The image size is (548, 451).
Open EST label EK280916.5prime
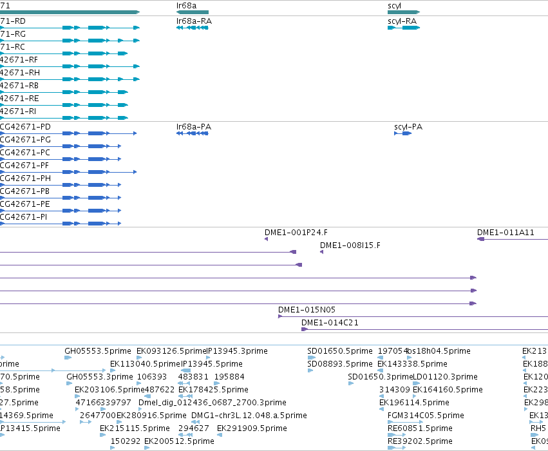click(x=151, y=416)
